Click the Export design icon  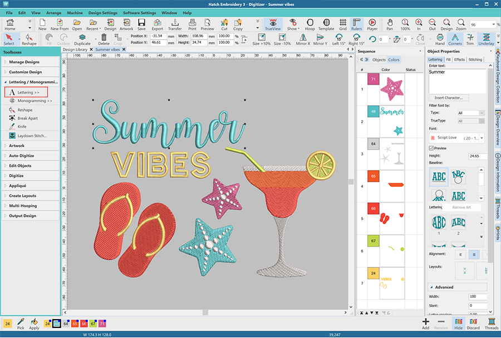click(158, 24)
